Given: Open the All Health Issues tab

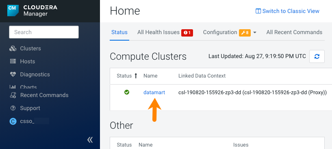Looking at the screenshot, I should pyautogui.click(x=158, y=32).
